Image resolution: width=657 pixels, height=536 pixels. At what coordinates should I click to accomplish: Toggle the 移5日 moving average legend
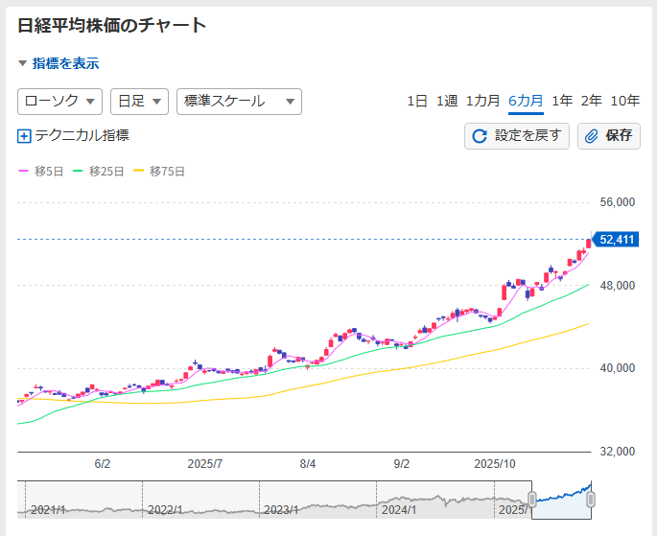pos(41,172)
